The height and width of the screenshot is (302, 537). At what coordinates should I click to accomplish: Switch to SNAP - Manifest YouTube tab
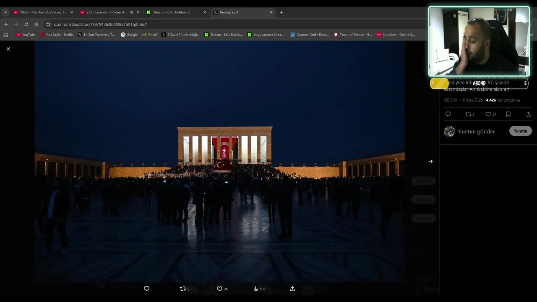tap(43, 12)
